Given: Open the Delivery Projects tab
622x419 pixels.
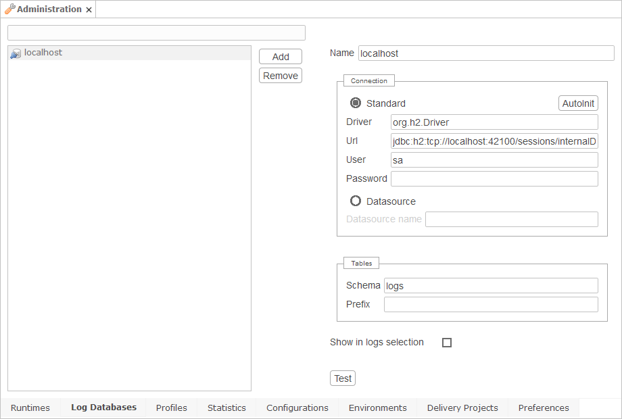Looking at the screenshot, I should tap(462, 408).
